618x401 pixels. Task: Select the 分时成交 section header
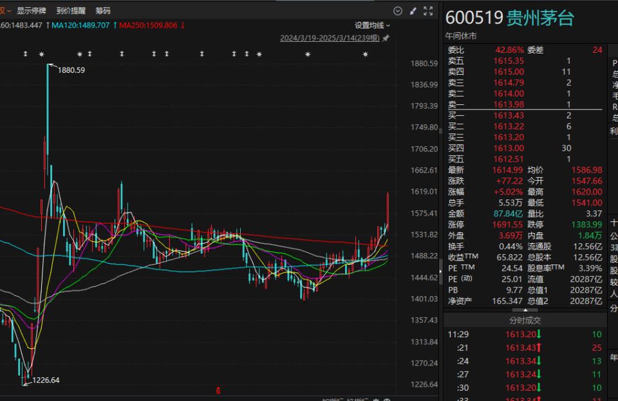[x=525, y=321]
